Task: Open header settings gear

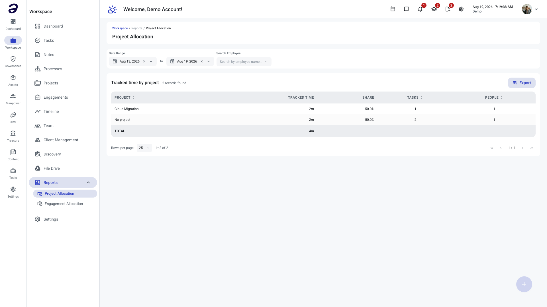Action: click(x=461, y=9)
